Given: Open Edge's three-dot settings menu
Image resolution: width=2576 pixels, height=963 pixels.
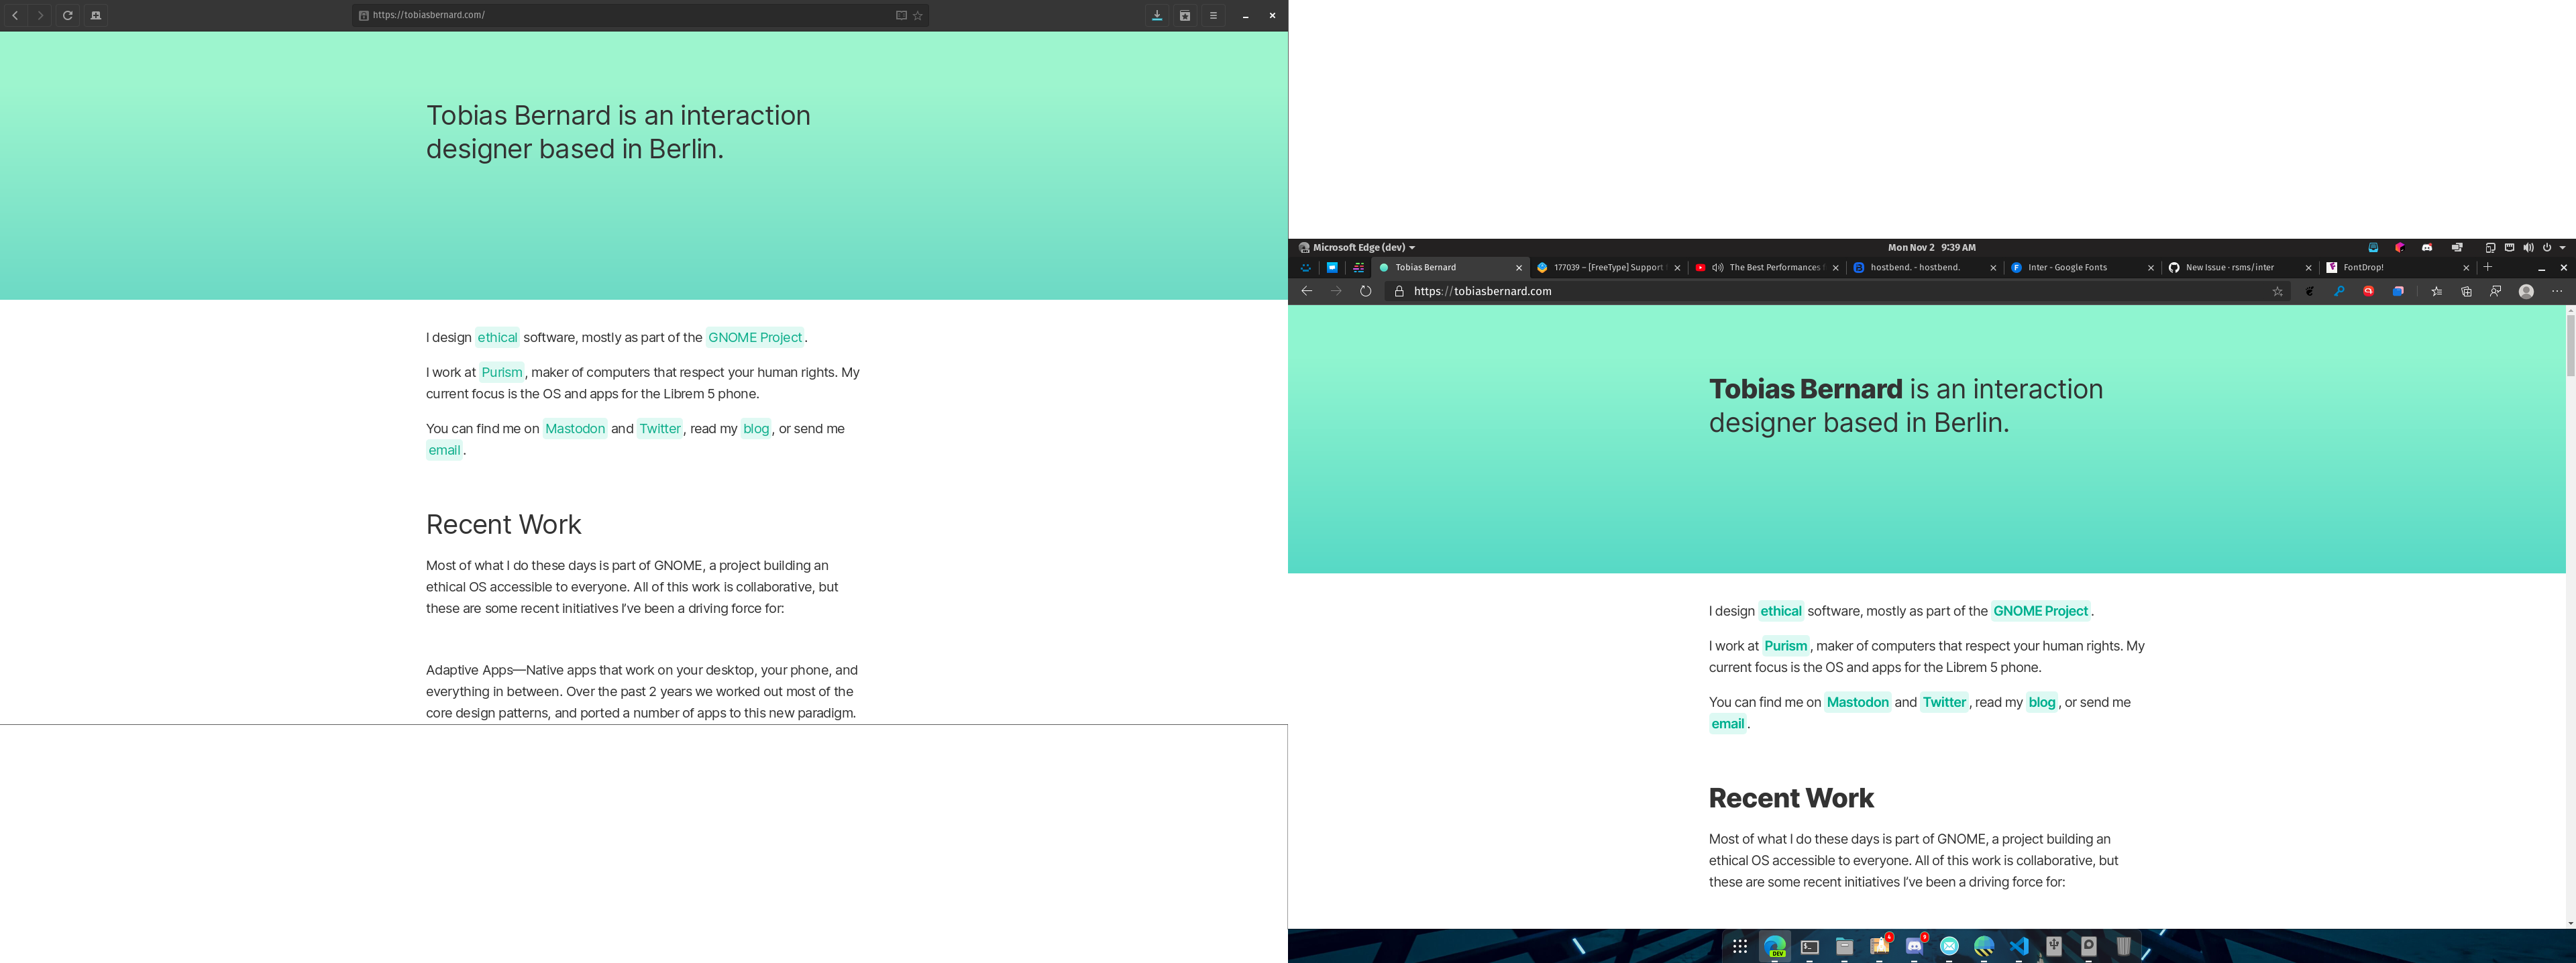Looking at the screenshot, I should click(2556, 291).
